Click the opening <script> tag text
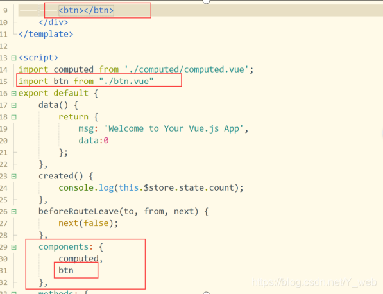The height and width of the screenshot is (294, 383). [38, 58]
